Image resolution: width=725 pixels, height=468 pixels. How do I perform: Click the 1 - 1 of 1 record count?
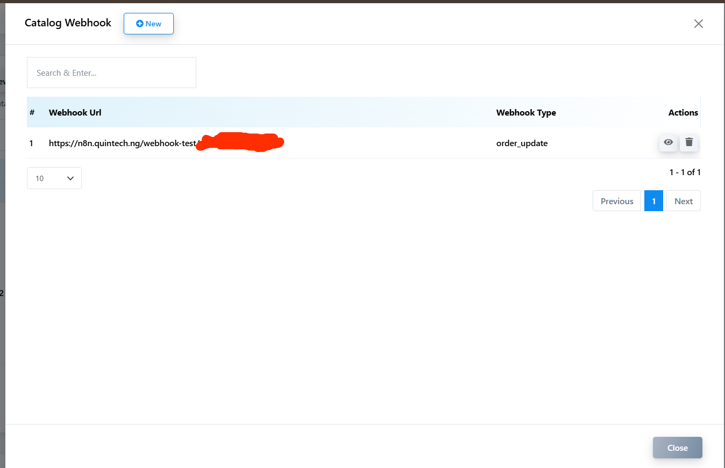click(685, 172)
